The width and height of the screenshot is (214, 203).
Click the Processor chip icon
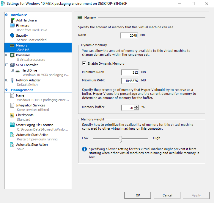click(x=12, y=55)
